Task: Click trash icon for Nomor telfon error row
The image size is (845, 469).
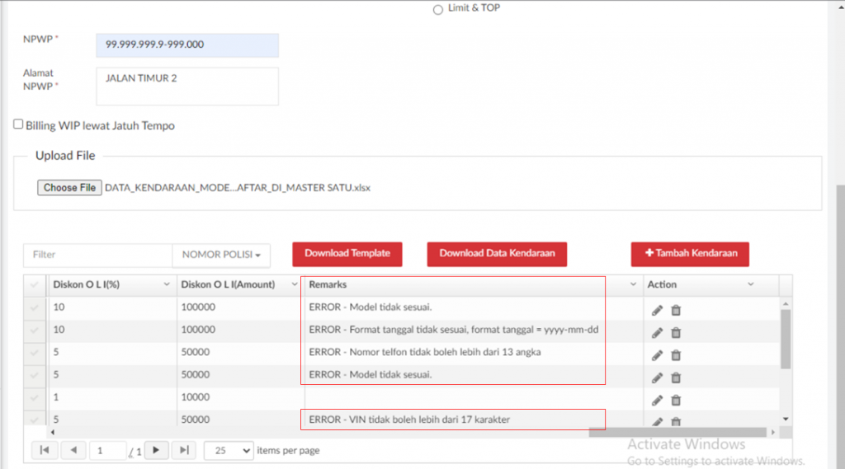Action: pyautogui.click(x=676, y=355)
